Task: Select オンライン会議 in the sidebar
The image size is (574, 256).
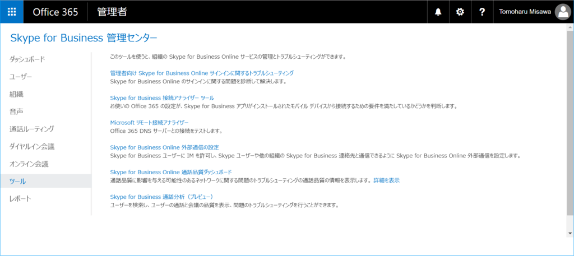Action: tap(29, 164)
